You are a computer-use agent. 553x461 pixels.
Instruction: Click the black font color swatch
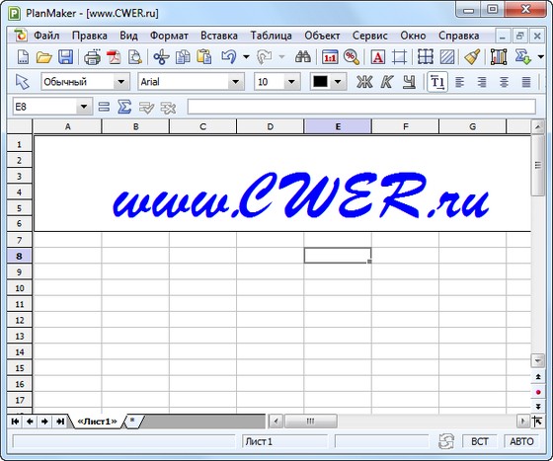(x=320, y=82)
